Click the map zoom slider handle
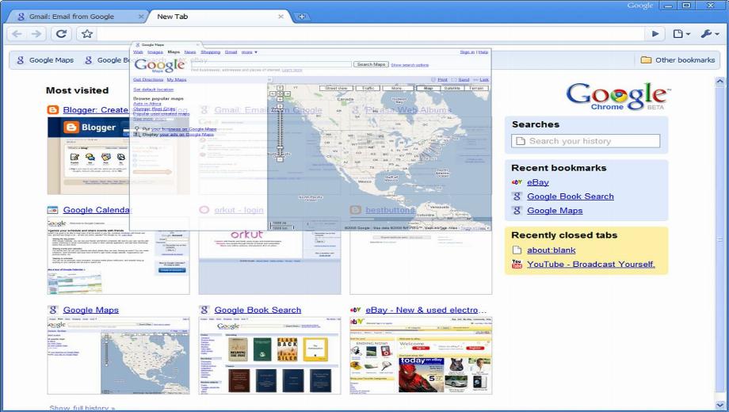Screen dimensions: 729x412 [280, 148]
